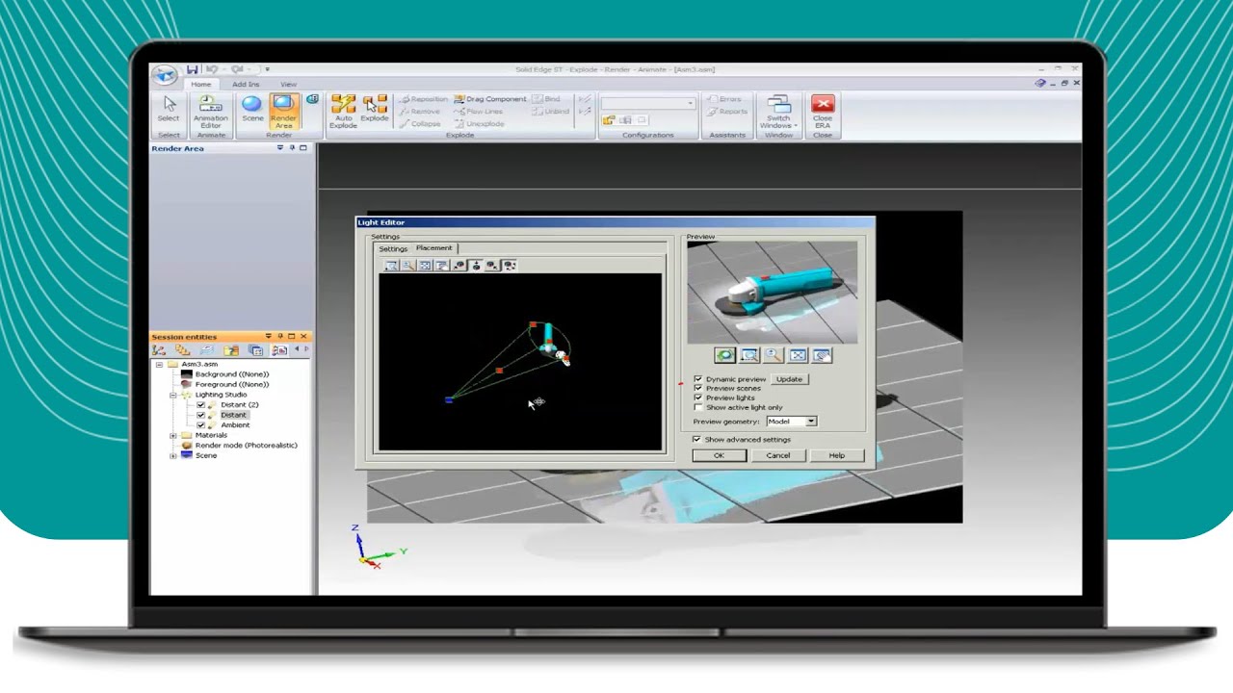Viewport: 1233px width, 693px height.
Task: Open the Animation Editor
Action: 210,113
